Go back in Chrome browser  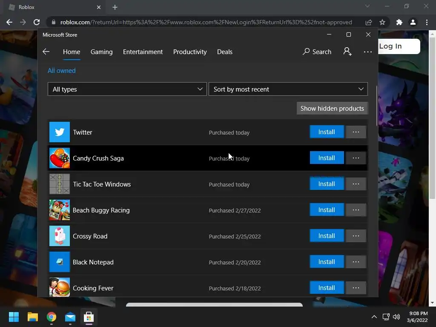[9, 22]
